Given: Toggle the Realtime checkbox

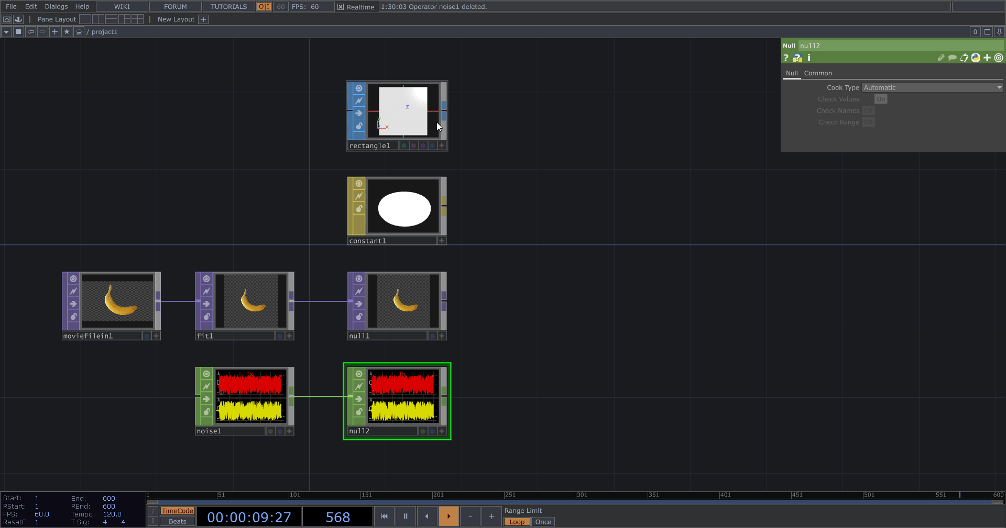Looking at the screenshot, I should coord(341,7).
